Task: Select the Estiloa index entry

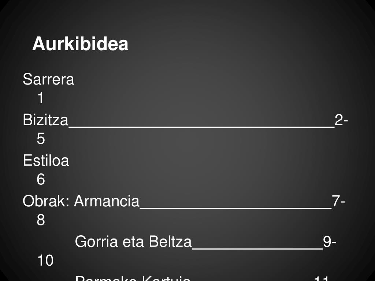Action: coord(46,160)
